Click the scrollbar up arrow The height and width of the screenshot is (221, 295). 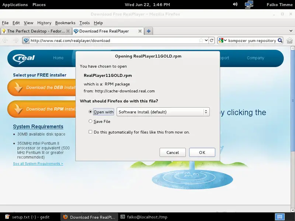293,48
